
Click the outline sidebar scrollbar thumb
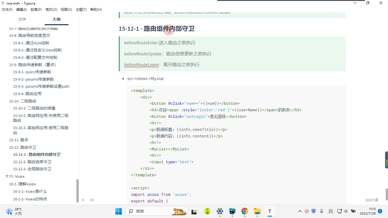pos(78,191)
